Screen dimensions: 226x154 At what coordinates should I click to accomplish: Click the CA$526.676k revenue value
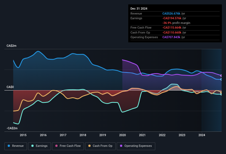pos(171,13)
